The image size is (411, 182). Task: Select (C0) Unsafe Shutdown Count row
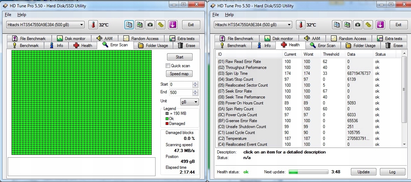(x=309, y=127)
